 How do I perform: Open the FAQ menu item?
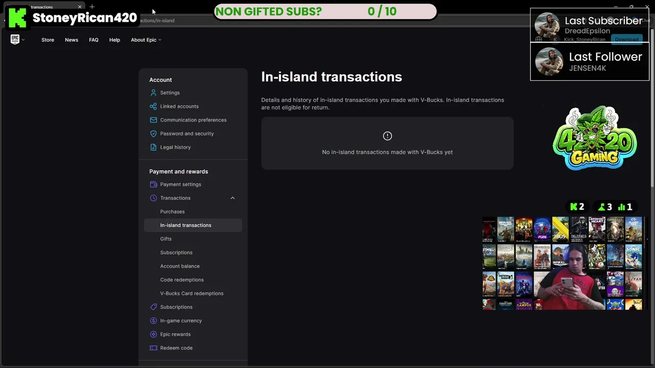coord(94,40)
